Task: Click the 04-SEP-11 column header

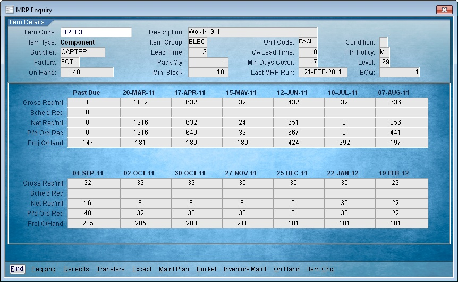Action: (88, 173)
